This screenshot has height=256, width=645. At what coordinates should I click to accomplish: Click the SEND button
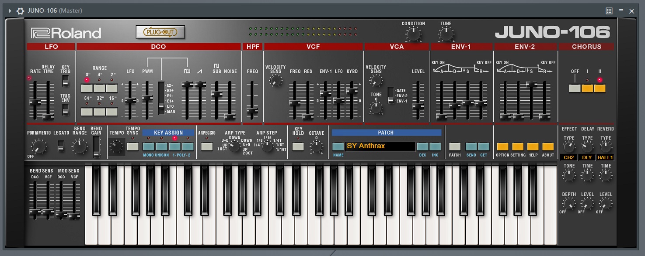[471, 147]
